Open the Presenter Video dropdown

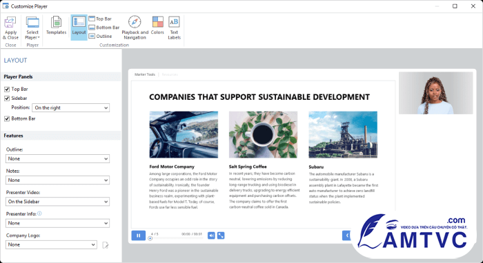pyautogui.click(x=57, y=202)
